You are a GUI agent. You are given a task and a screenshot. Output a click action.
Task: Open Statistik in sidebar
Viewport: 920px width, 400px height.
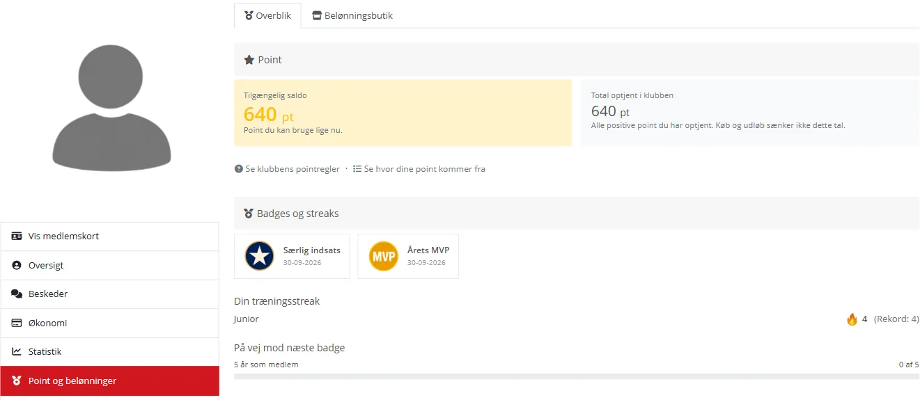(x=110, y=352)
